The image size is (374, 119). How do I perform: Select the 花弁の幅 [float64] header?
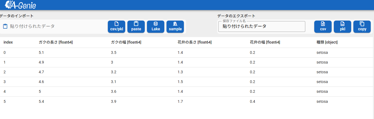(265, 42)
